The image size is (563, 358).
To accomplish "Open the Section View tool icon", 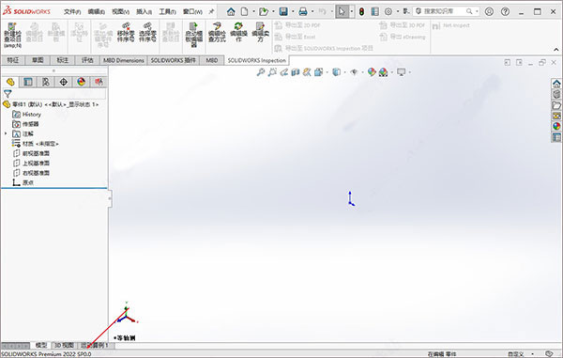I will pos(296,72).
